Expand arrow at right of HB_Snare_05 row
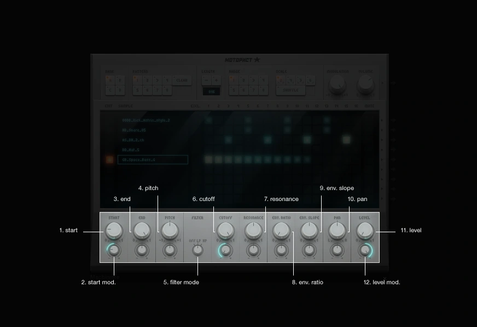 383,130
